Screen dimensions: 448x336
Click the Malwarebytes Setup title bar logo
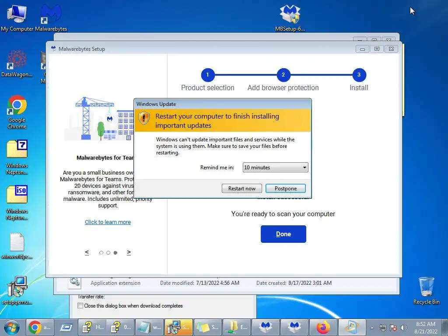pos(53,49)
